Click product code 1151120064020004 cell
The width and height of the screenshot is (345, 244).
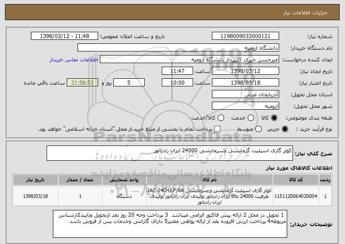[296, 196]
